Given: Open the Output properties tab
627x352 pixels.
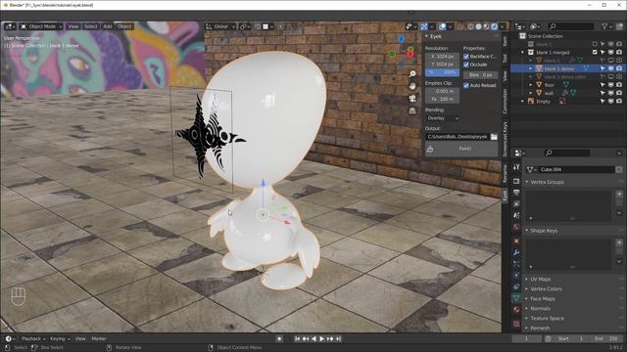Looking at the screenshot, I should [516, 193].
